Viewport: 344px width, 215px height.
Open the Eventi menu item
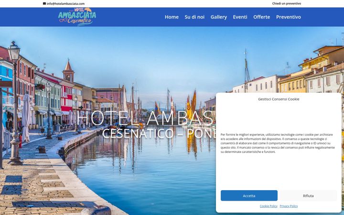(x=240, y=17)
